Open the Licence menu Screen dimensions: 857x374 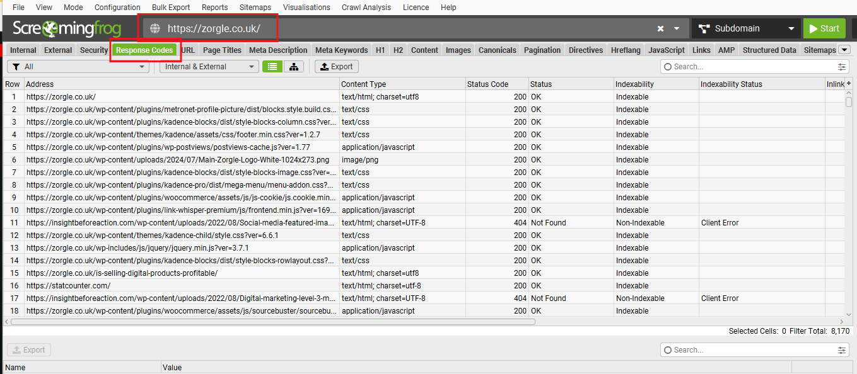click(x=416, y=8)
